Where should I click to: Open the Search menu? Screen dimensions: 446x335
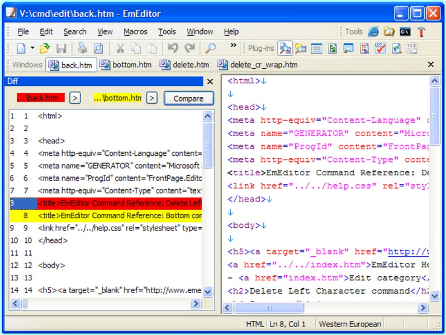tap(75, 31)
